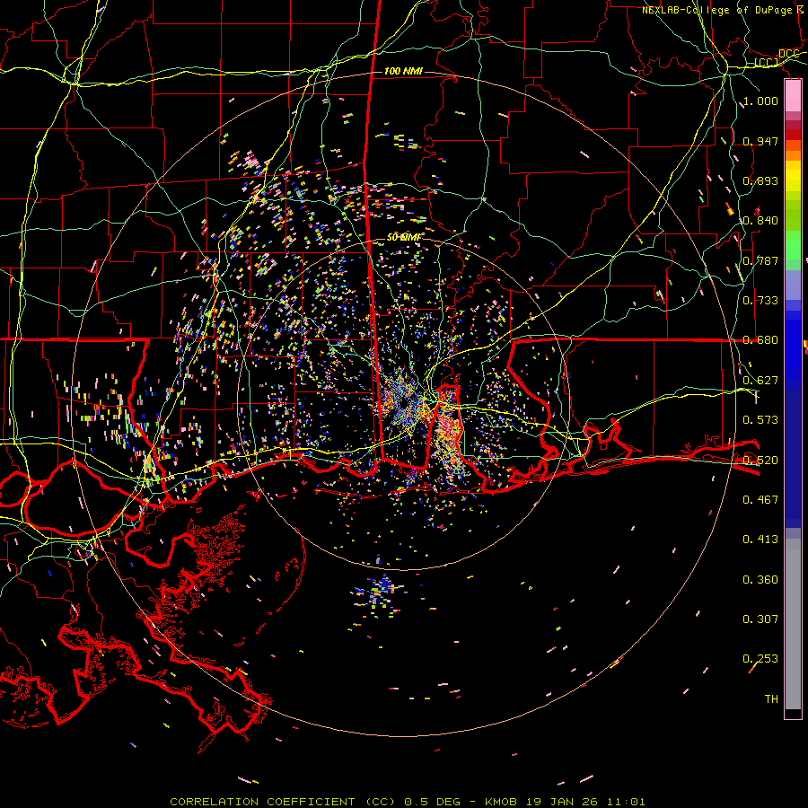Click the 0.733 color scale value
This screenshot has width=808, height=808.
(x=760, y=301)
